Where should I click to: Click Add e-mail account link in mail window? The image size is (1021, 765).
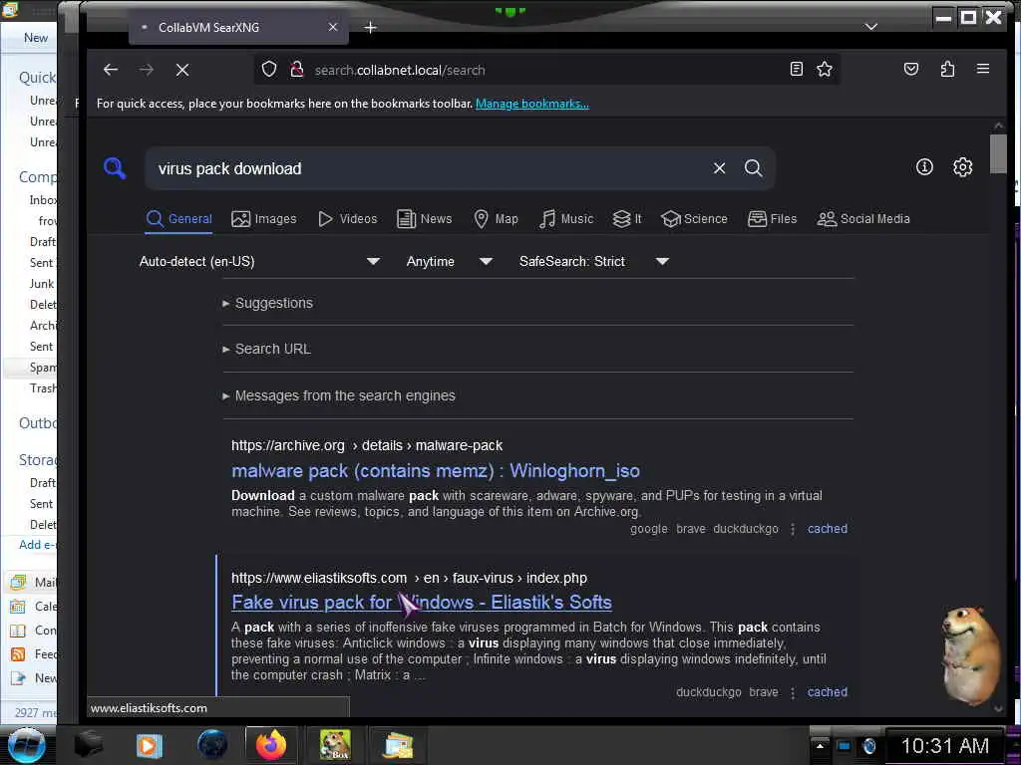[x=37, y=545]
